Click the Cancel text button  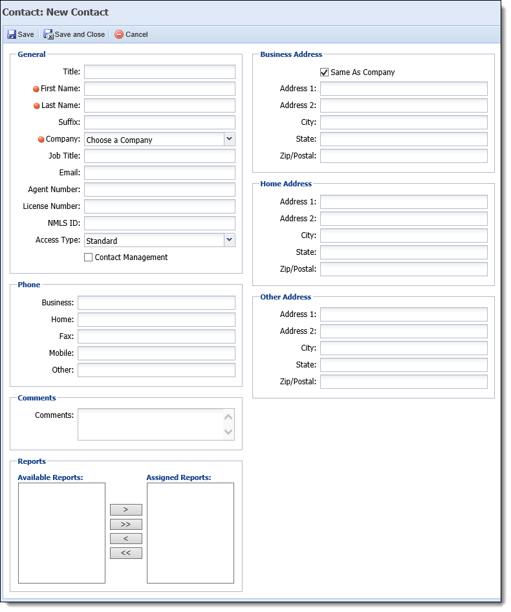click(136, 34)
